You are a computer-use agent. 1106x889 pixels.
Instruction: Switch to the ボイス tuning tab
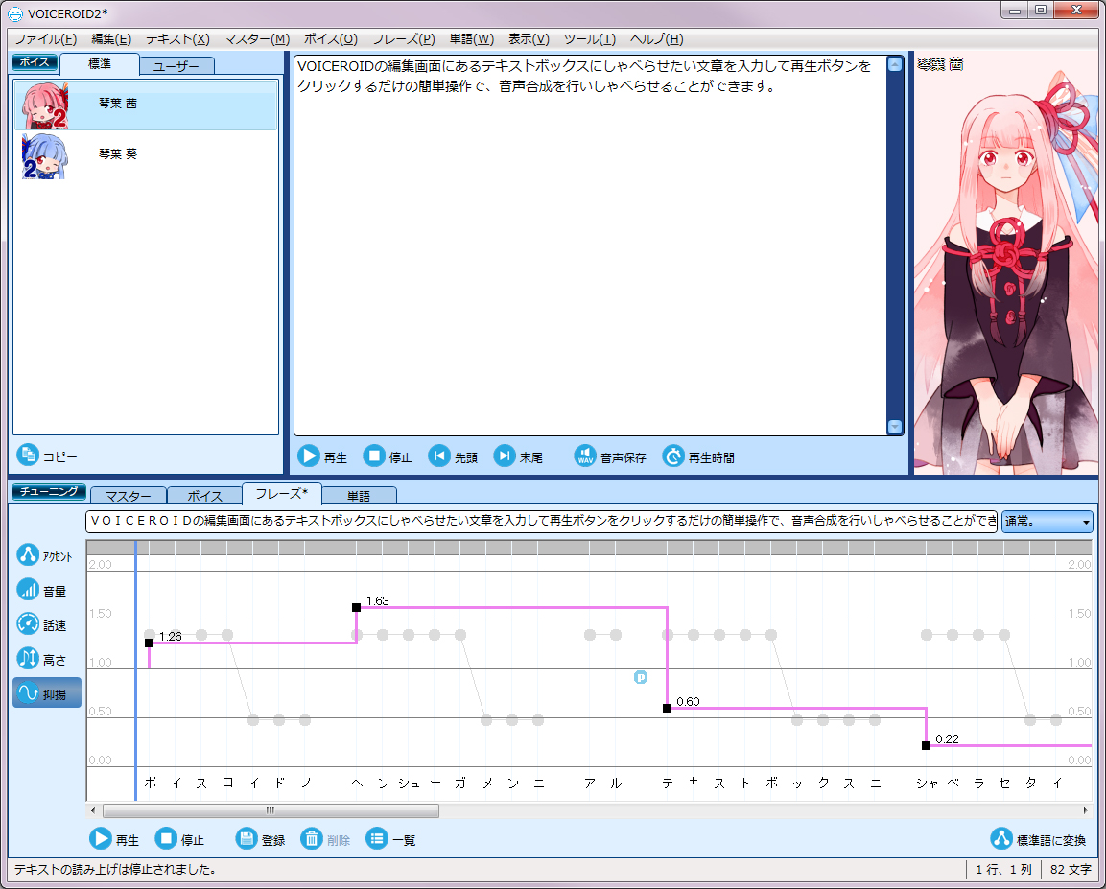pyautogui.click(x=204, y=496)
